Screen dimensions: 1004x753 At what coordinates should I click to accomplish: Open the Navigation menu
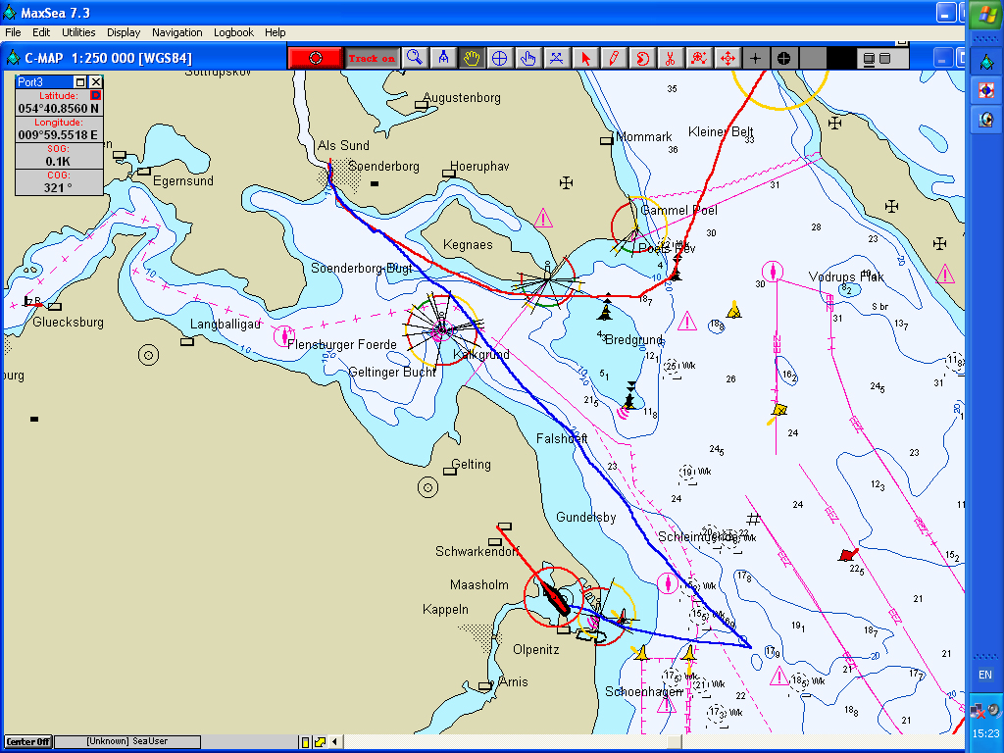[x=176, y=32]
